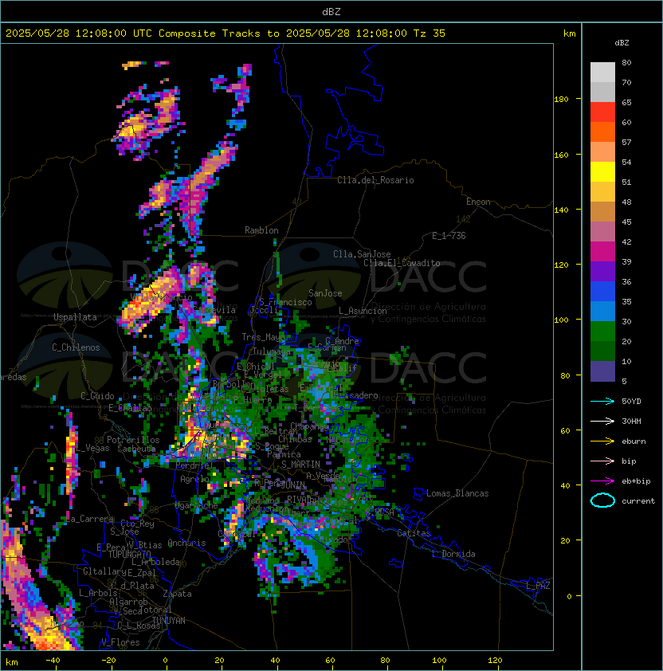Click the '50YD' legend label
Viewport: 663px width, 671px height.
click(x=631, y=402)
